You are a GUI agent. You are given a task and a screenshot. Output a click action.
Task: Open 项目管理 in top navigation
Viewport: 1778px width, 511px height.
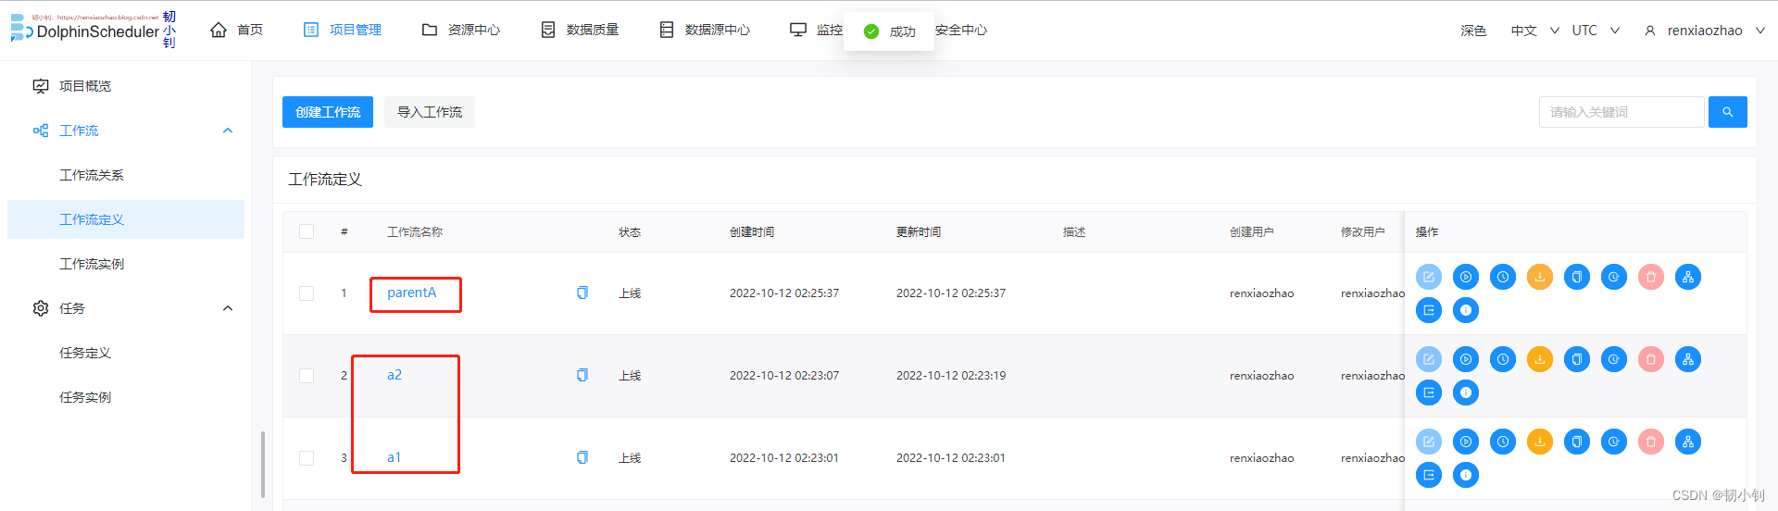tap(343, 30)
